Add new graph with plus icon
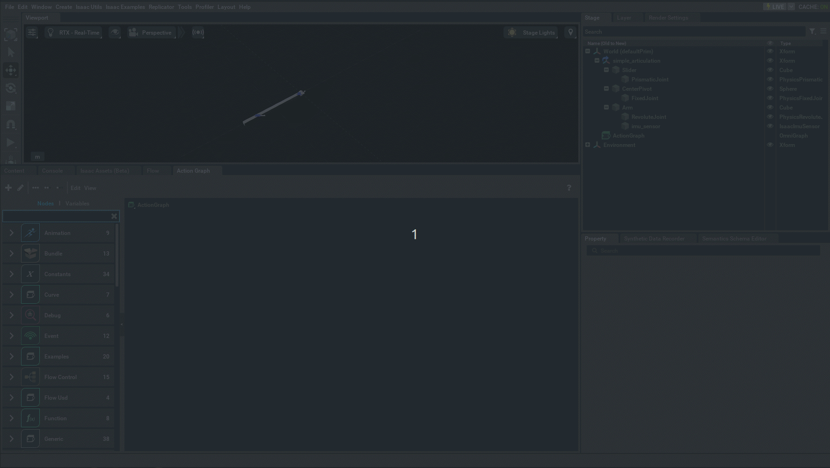This screenshot has width=830, height=468. pos(8,188)
